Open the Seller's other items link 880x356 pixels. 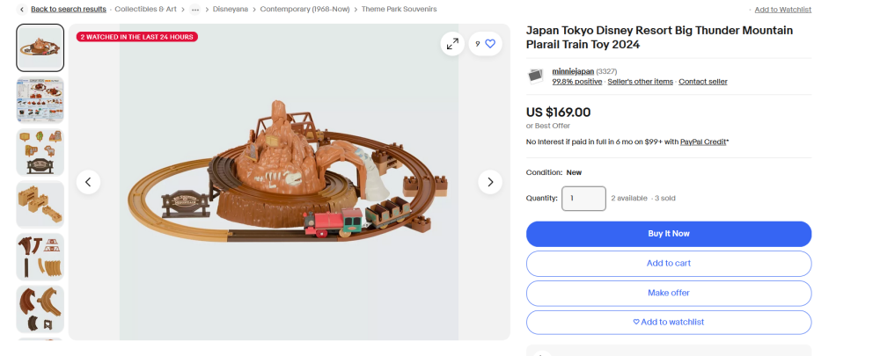[x=640, y=82]
